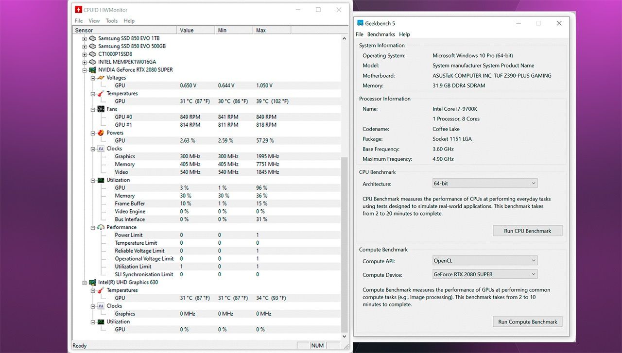Click the Samsung SSD 850 EVO 1TB drive icon
Viewport: 622px width, 353px height.
(x=92, y=38)
